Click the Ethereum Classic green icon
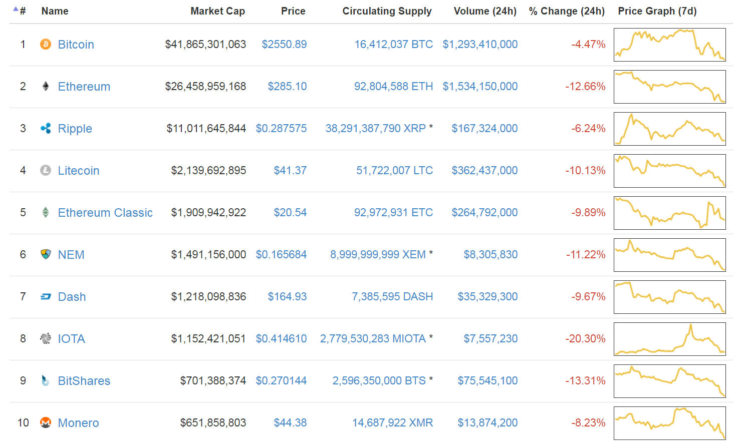 click(x=46, y=213)
